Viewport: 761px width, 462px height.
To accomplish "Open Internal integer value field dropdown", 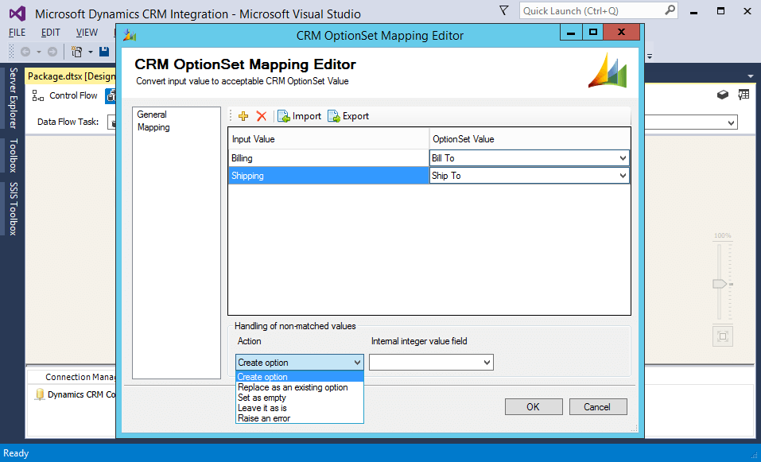I will [487, 363].
